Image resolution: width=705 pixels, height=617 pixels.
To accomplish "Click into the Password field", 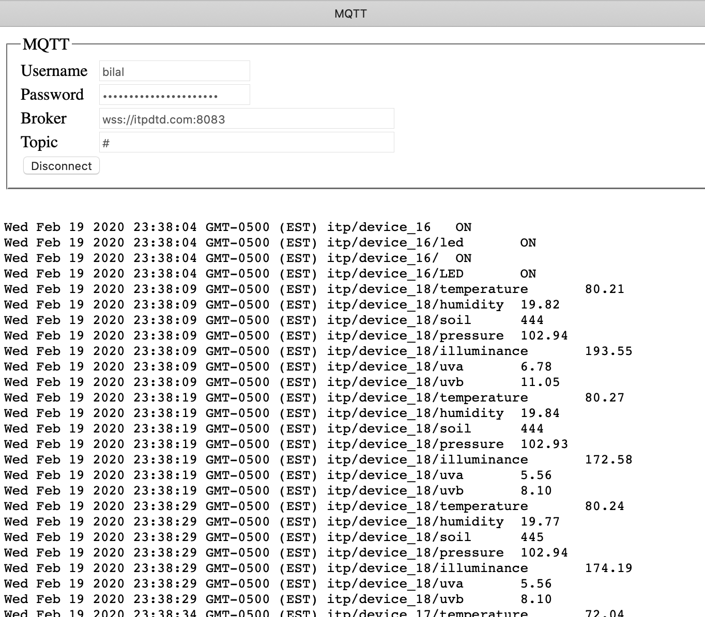I will 175,95.
